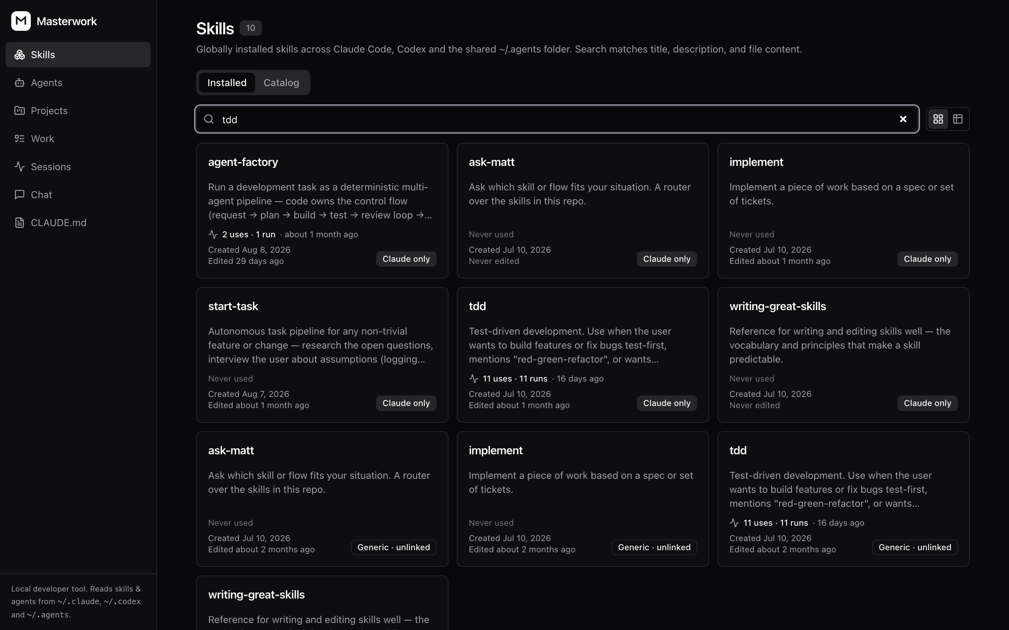
Task: Click Generic unlinked badge on tdd card
Action: pyautogui.click(x=915, y=547)
